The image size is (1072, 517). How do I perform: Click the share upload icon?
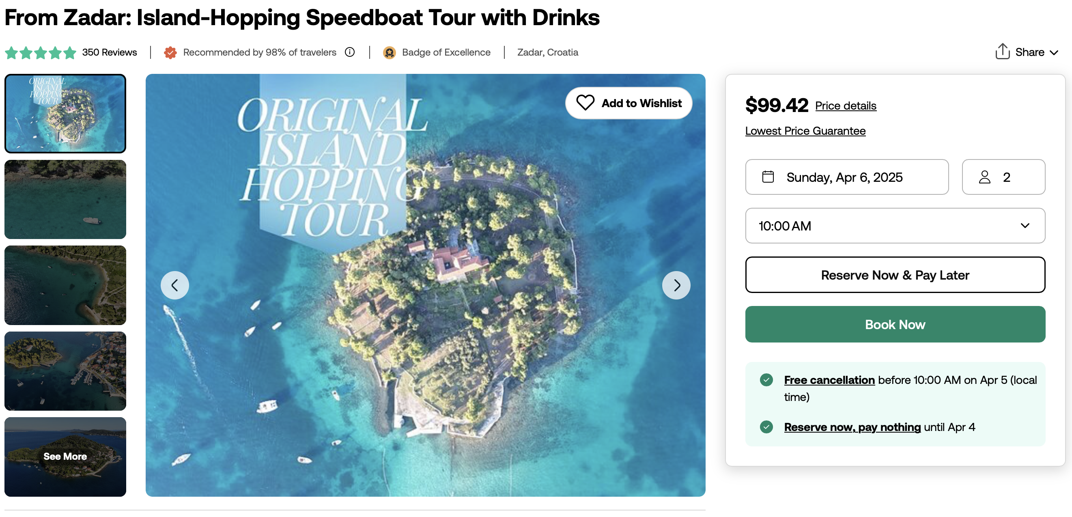1002,52
